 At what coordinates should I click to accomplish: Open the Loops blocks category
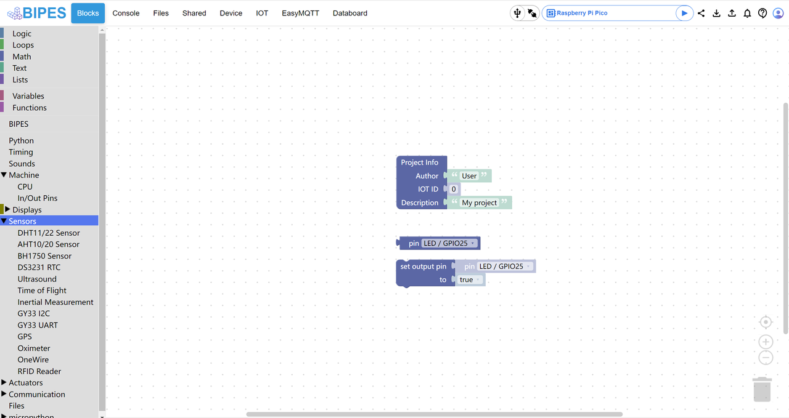click(x=49, y=45)
